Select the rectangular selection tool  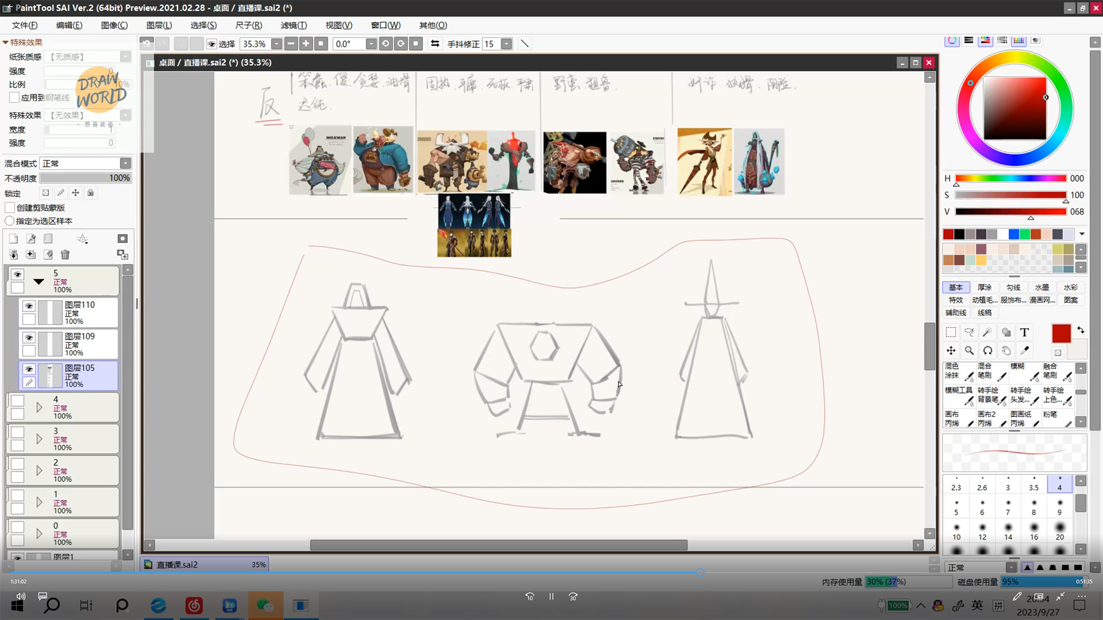(951, 332)
